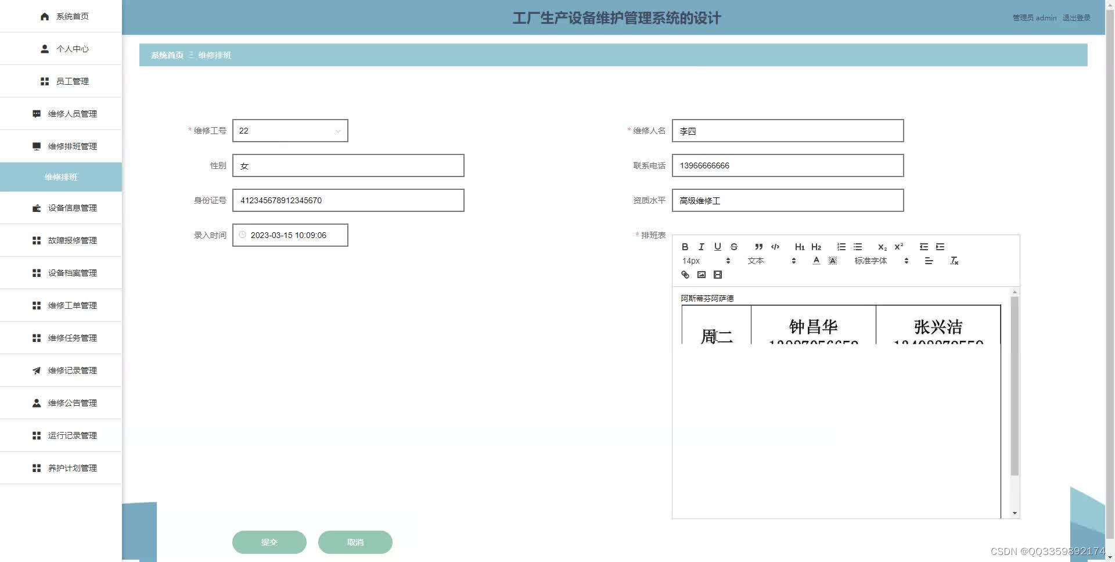Focus the 资质水平 input field
This screenshot has height=562, width=1115.
pos(787,200)
